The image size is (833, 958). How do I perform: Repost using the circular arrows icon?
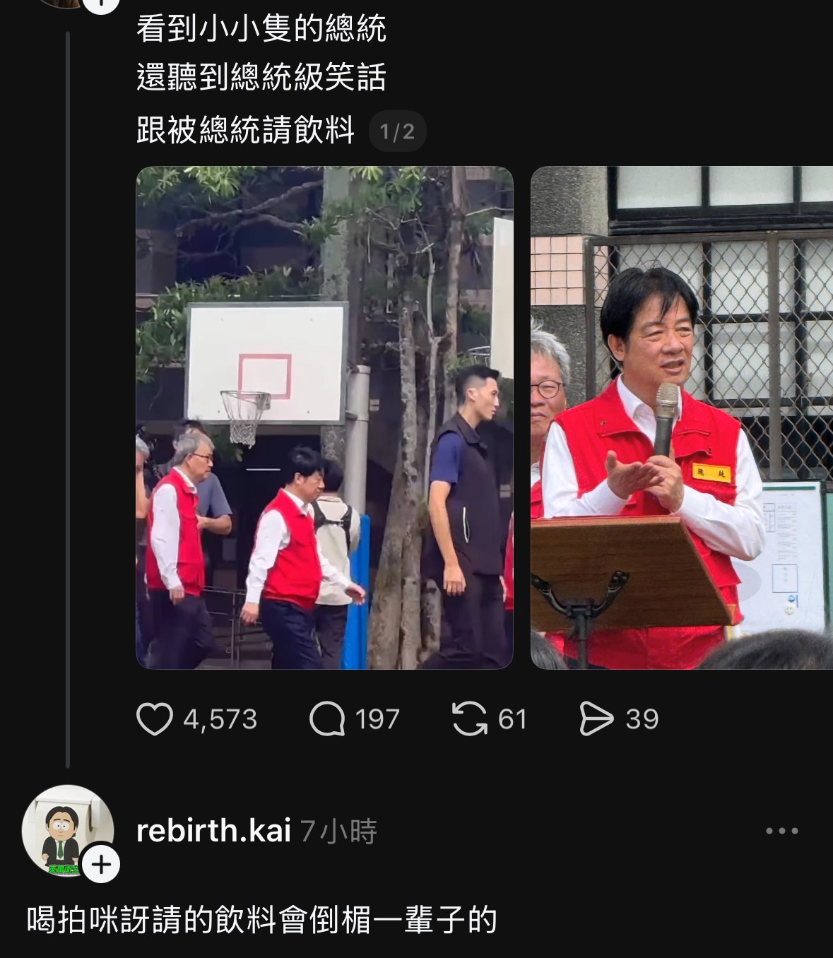[x=470, y=719]
